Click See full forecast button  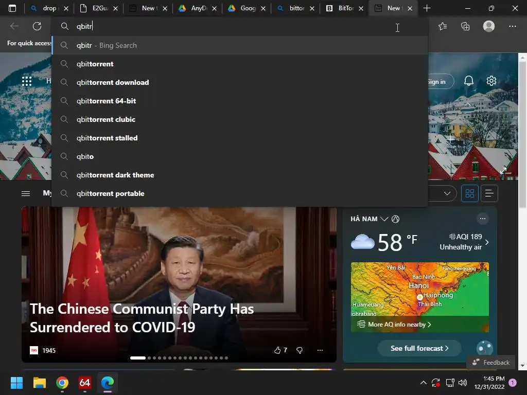point(419,348)
